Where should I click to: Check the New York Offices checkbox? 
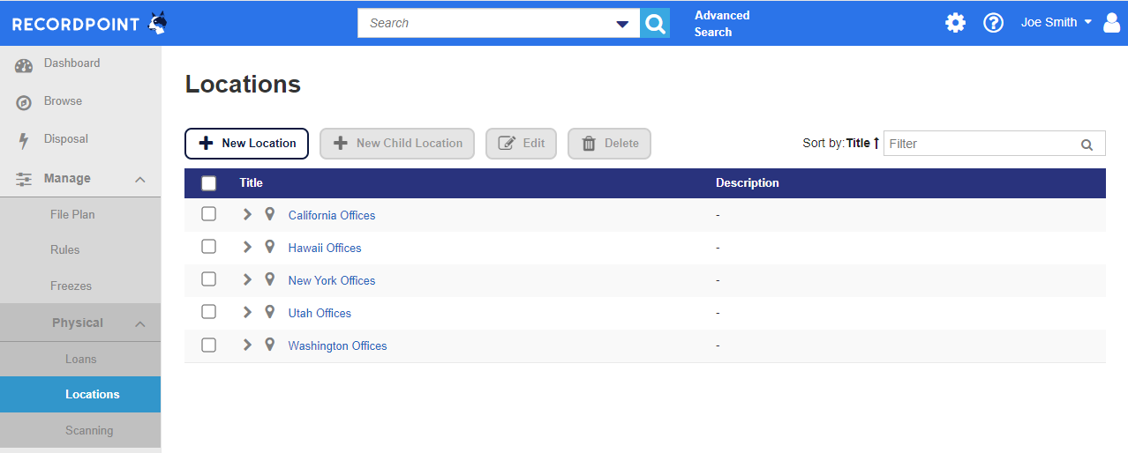208,279
